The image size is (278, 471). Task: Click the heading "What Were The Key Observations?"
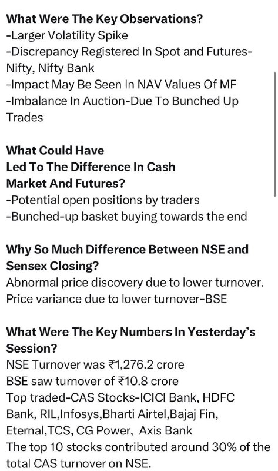pyautogui.click(x=105, y=19)
